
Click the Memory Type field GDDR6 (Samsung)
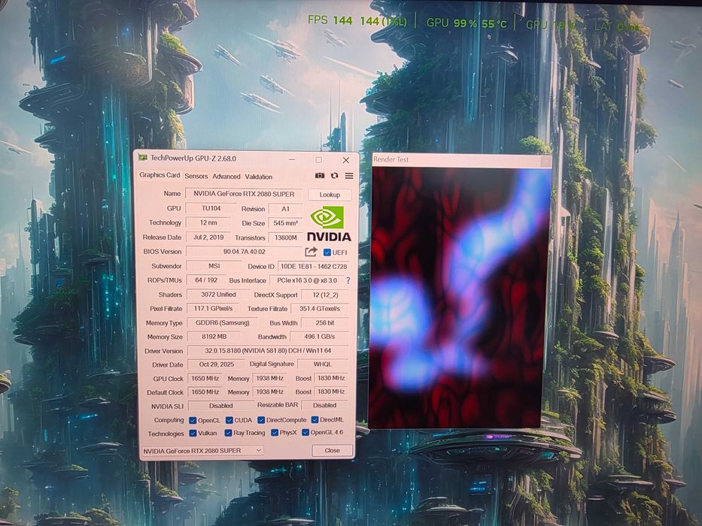tap(223, 322)
